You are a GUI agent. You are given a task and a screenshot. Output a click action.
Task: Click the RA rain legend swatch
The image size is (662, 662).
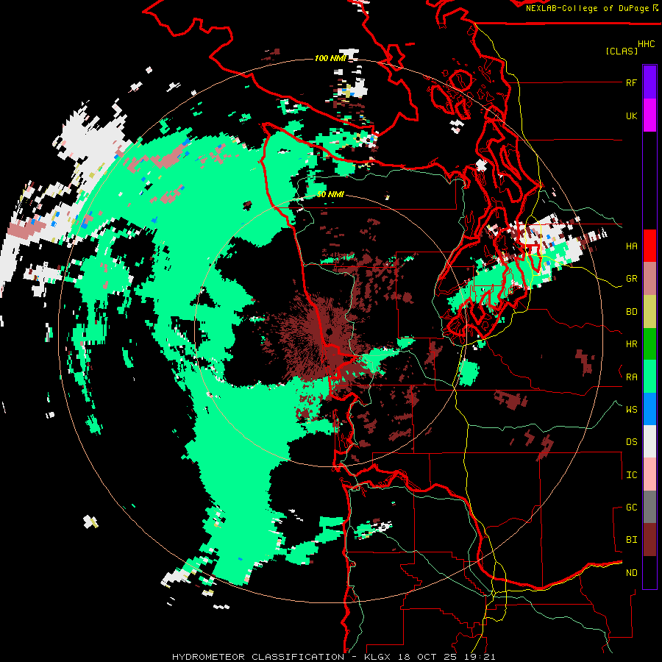coord(649,377)
